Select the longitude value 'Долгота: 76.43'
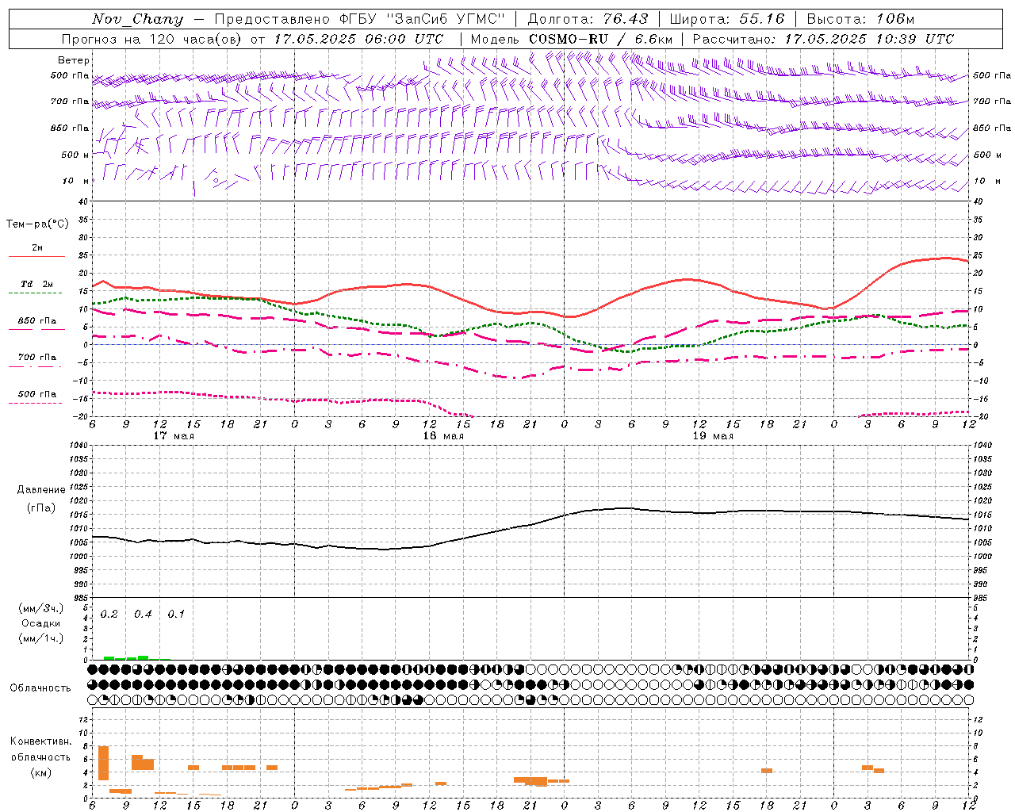The height and width of the screenshot is (812, 1015). [588, 19]
